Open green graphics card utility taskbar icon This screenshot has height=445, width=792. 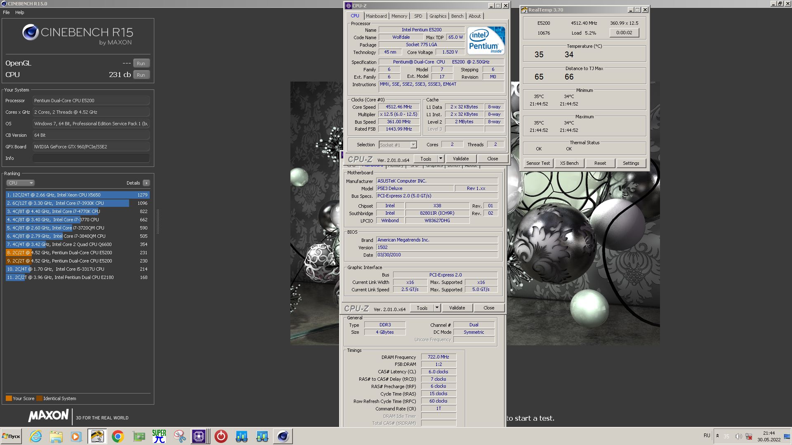coord(139,436)
